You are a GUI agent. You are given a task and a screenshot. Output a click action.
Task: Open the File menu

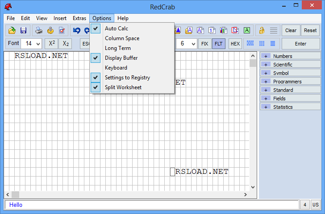[11, 18]
